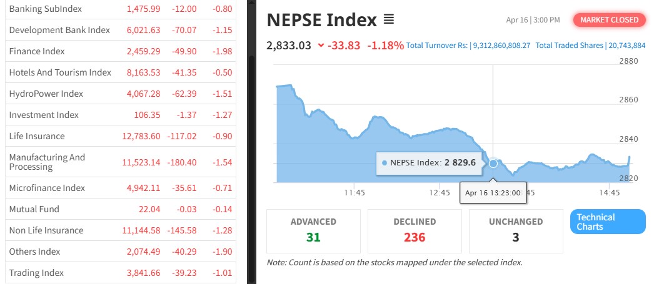Screen dimensions: 654x284
Task: Open the Total Turnover Rs link
Action: click(x=468, y=46)
